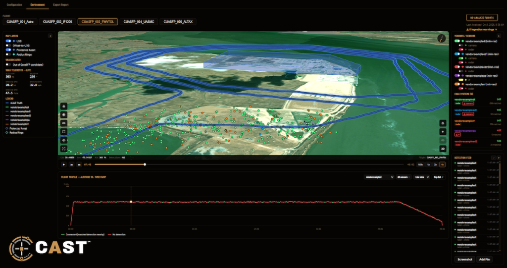Collapse the Map Layers panel

(x=50, y=36)
